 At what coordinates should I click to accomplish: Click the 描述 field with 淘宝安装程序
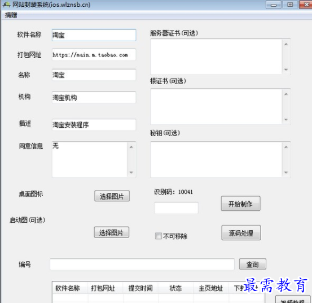point(94,124)
